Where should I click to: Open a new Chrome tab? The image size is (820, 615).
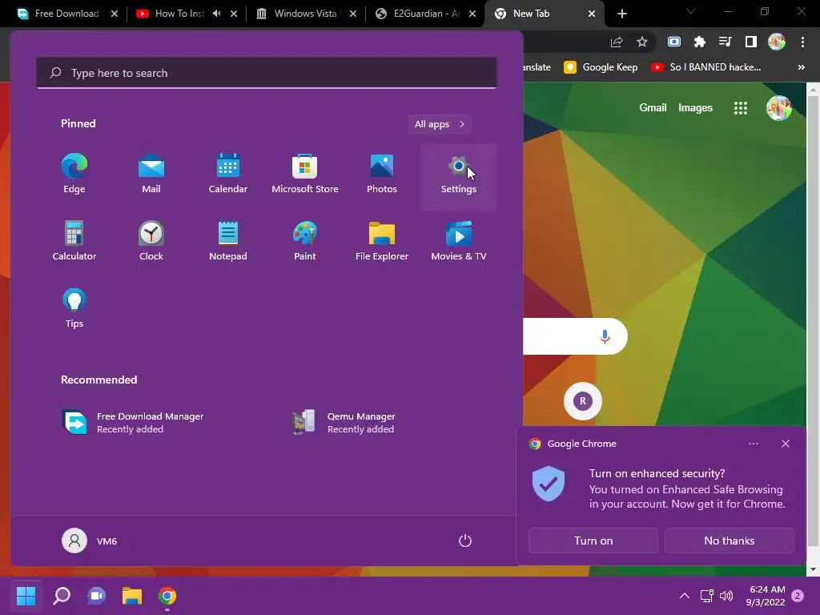[621, 14]
